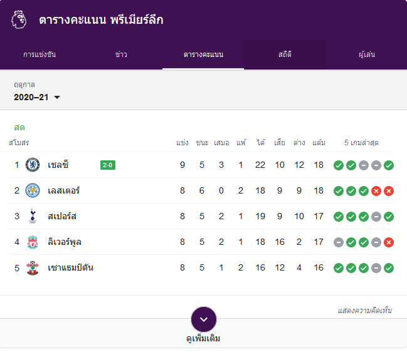Click the Premier League lion logo
This screenshot has width=407, height=362.
[x=19, y=19]
